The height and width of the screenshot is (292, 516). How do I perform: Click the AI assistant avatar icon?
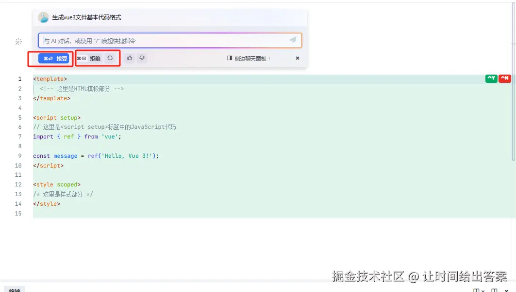(x=43, y=17)
